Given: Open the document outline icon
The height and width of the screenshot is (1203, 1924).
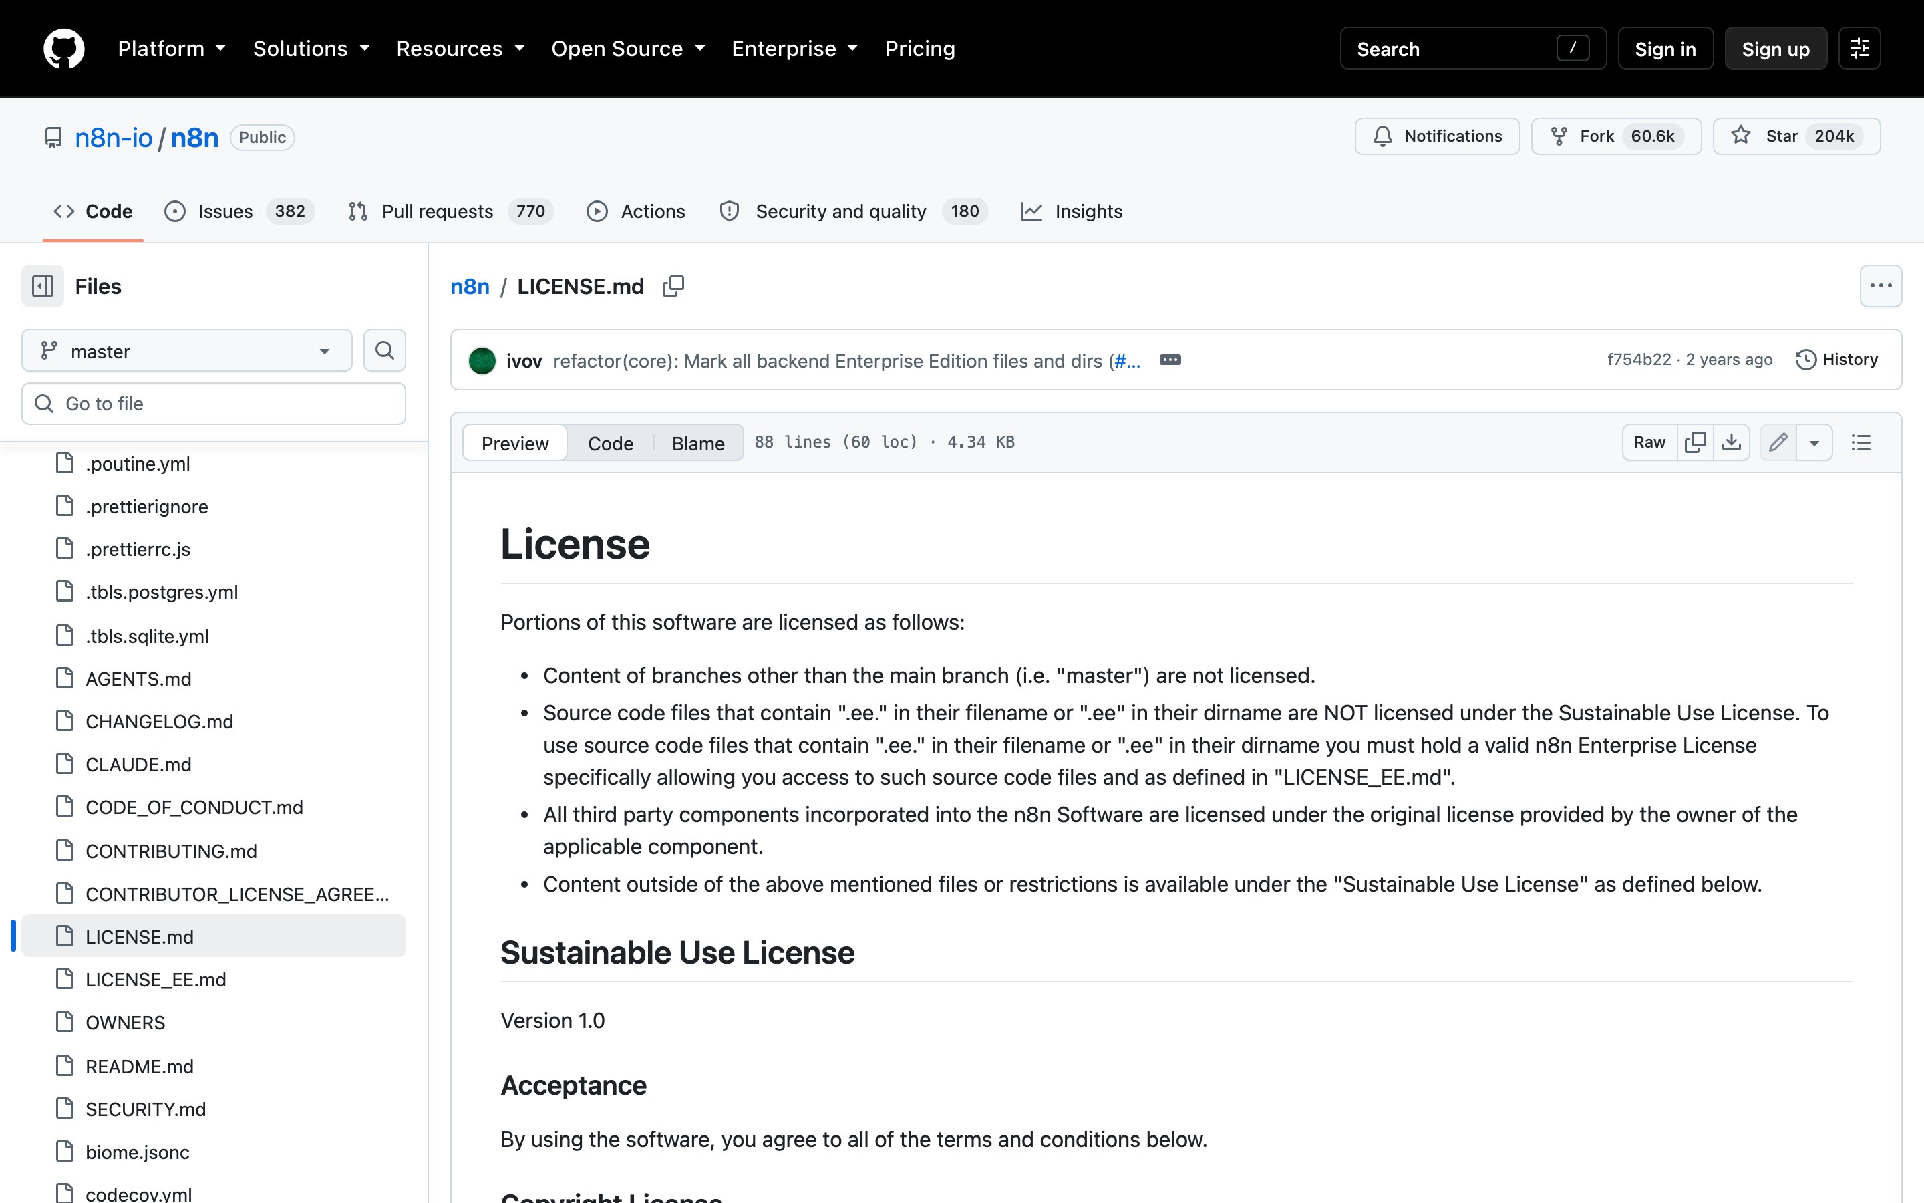Looking at the screenshot, I should [x=1861, y=442].
